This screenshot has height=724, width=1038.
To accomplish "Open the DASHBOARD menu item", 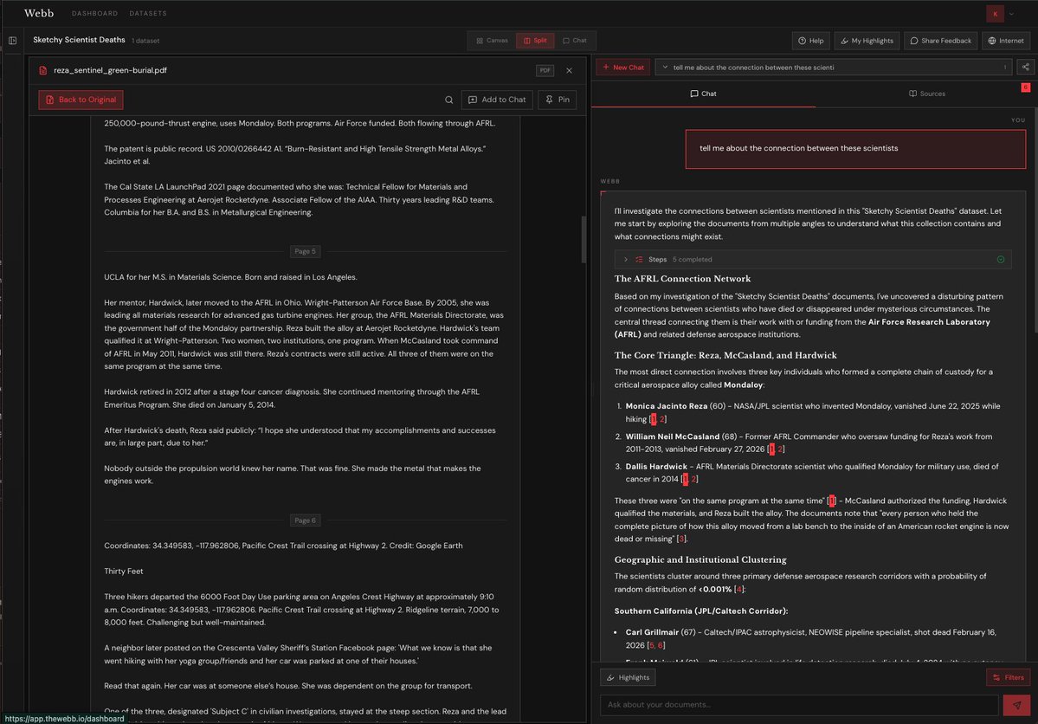I will coord(94,13).
